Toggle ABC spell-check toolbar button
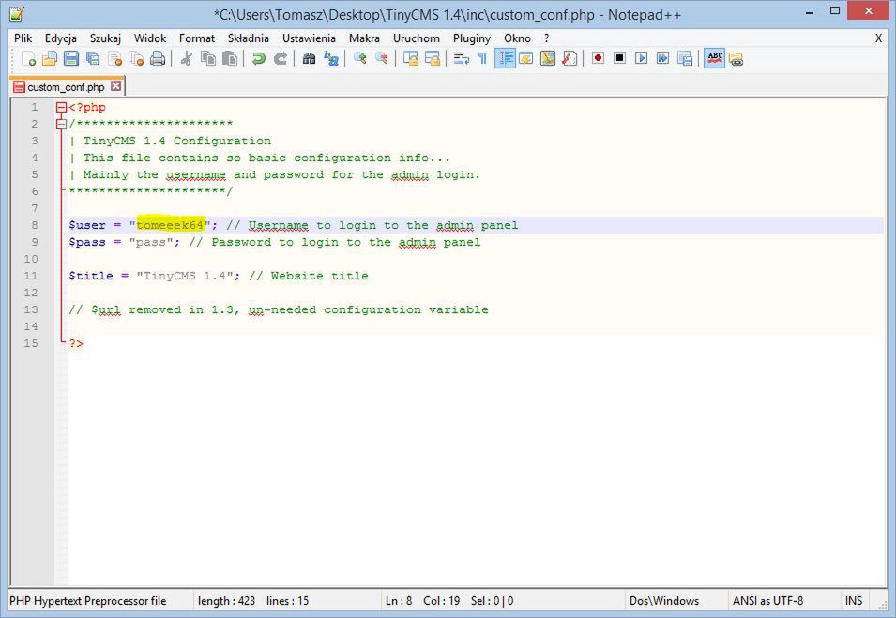Viewport: 896px width, 618px height. click(714, 58)
